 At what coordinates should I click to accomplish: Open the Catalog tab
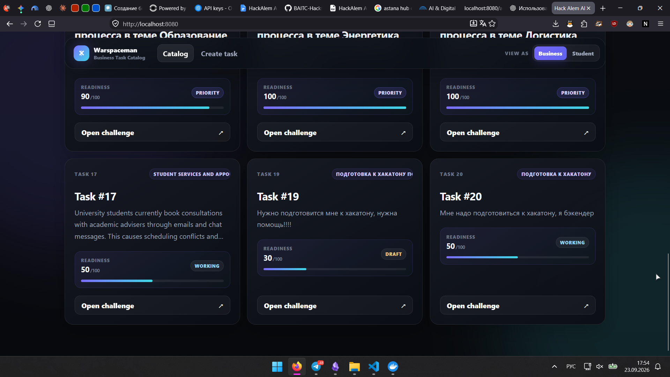tap(176, 53)
